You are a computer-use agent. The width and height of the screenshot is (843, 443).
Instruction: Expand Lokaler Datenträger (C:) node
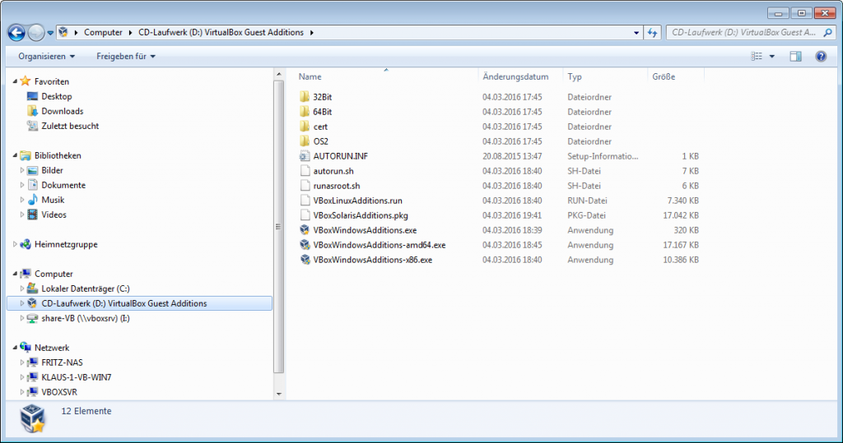tap(22, 288)
